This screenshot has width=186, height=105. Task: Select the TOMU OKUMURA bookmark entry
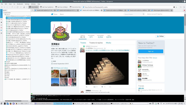(x=18, y=20)
